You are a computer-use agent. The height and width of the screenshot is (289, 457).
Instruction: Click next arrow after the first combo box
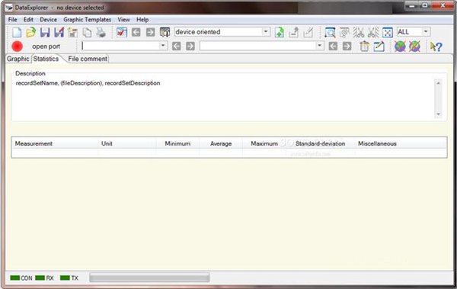click(190, 46)
